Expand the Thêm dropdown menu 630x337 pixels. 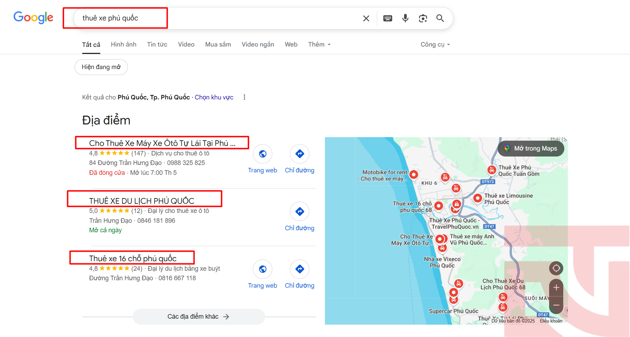click(319, 44)
